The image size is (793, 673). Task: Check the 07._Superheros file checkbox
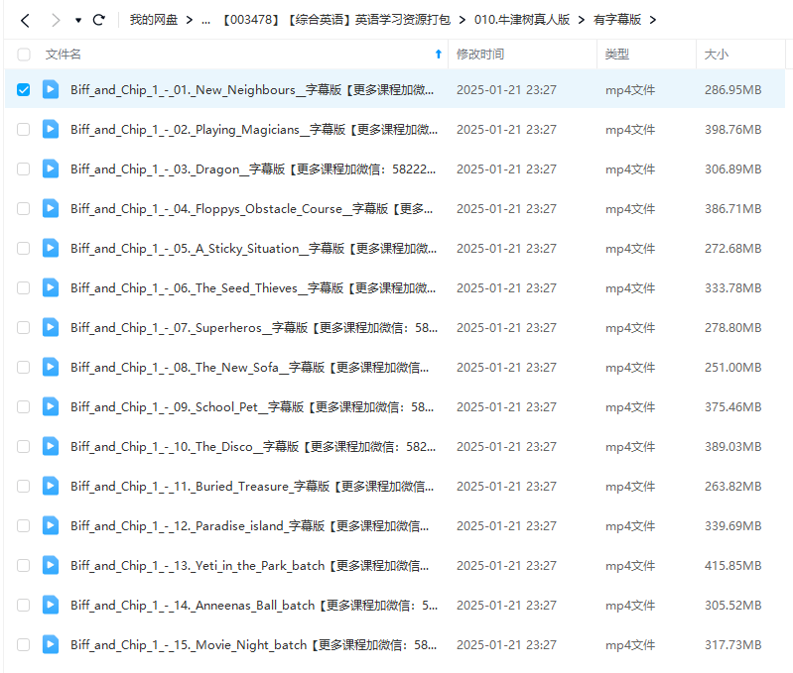(x=23, y=328)
